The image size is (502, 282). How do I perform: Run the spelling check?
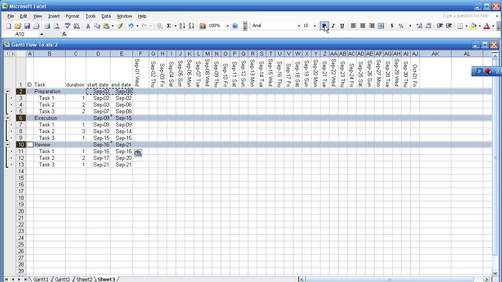pyautogui.click(x=67, y=26)
